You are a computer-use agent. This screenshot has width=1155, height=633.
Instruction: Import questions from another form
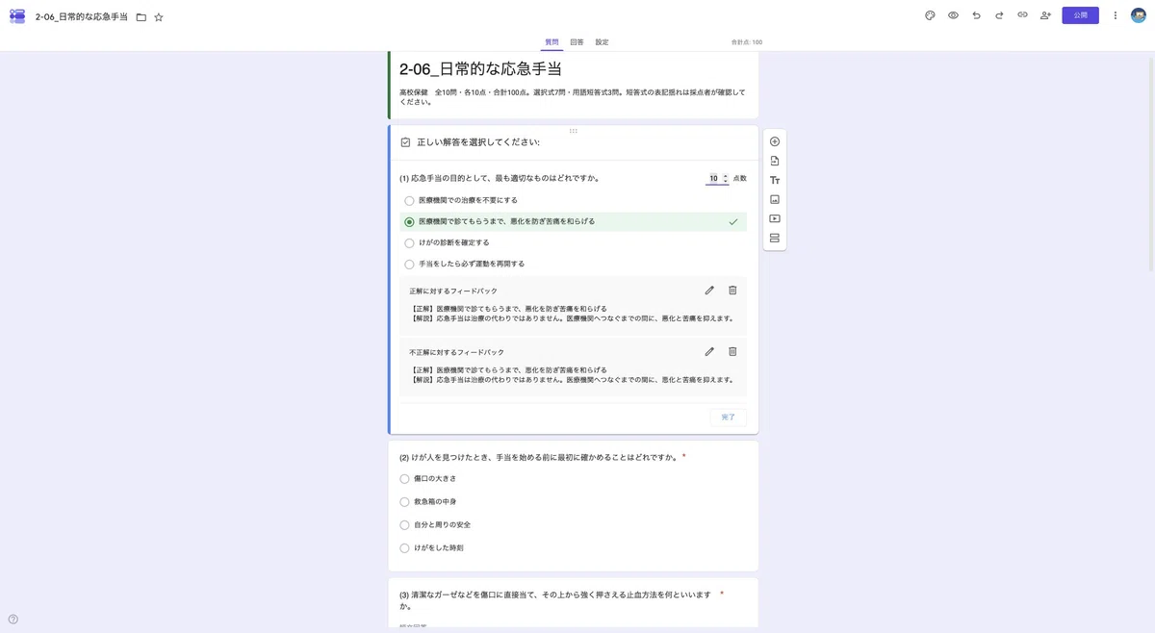tap(775, 161)
